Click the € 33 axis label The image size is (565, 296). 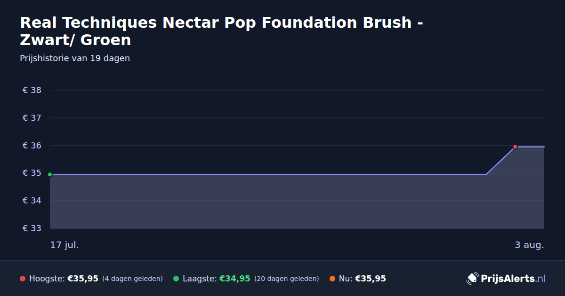coord(32,228)
